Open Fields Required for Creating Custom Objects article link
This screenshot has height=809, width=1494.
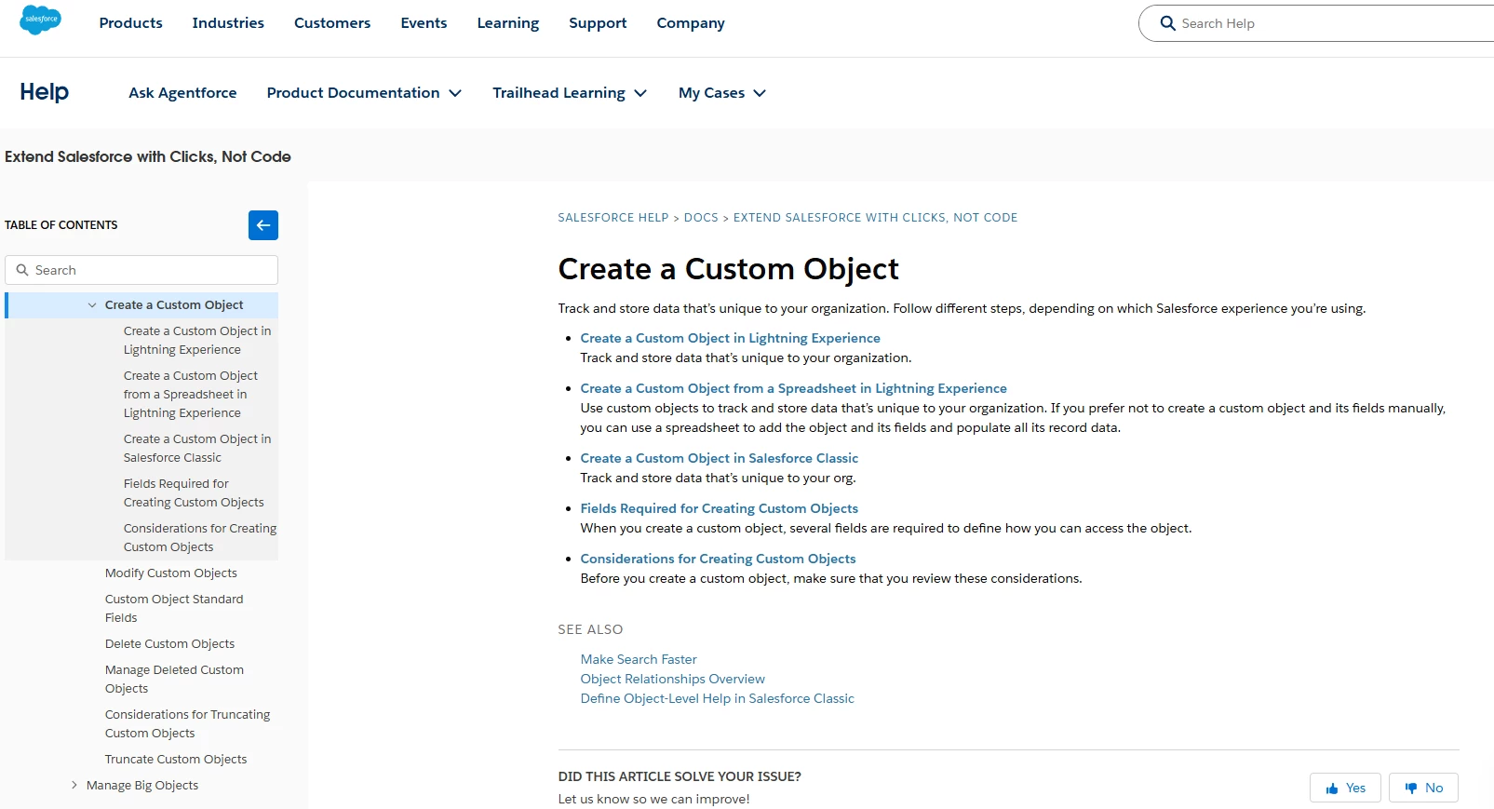tap(719, 508)
